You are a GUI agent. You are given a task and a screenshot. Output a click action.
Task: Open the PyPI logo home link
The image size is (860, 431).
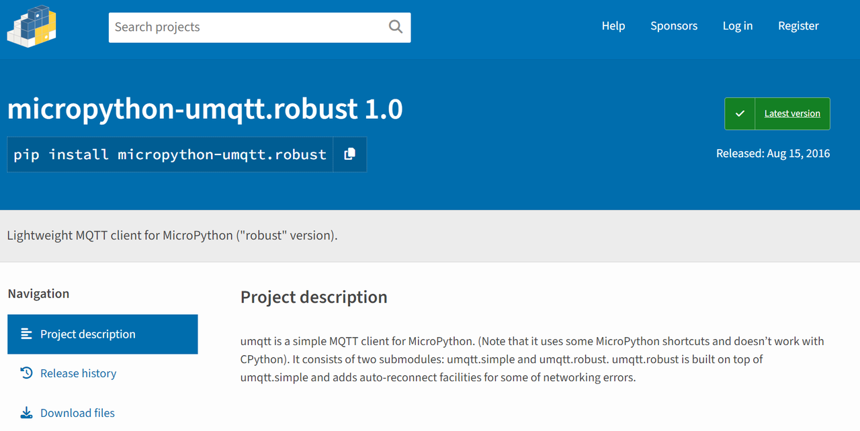32,26
